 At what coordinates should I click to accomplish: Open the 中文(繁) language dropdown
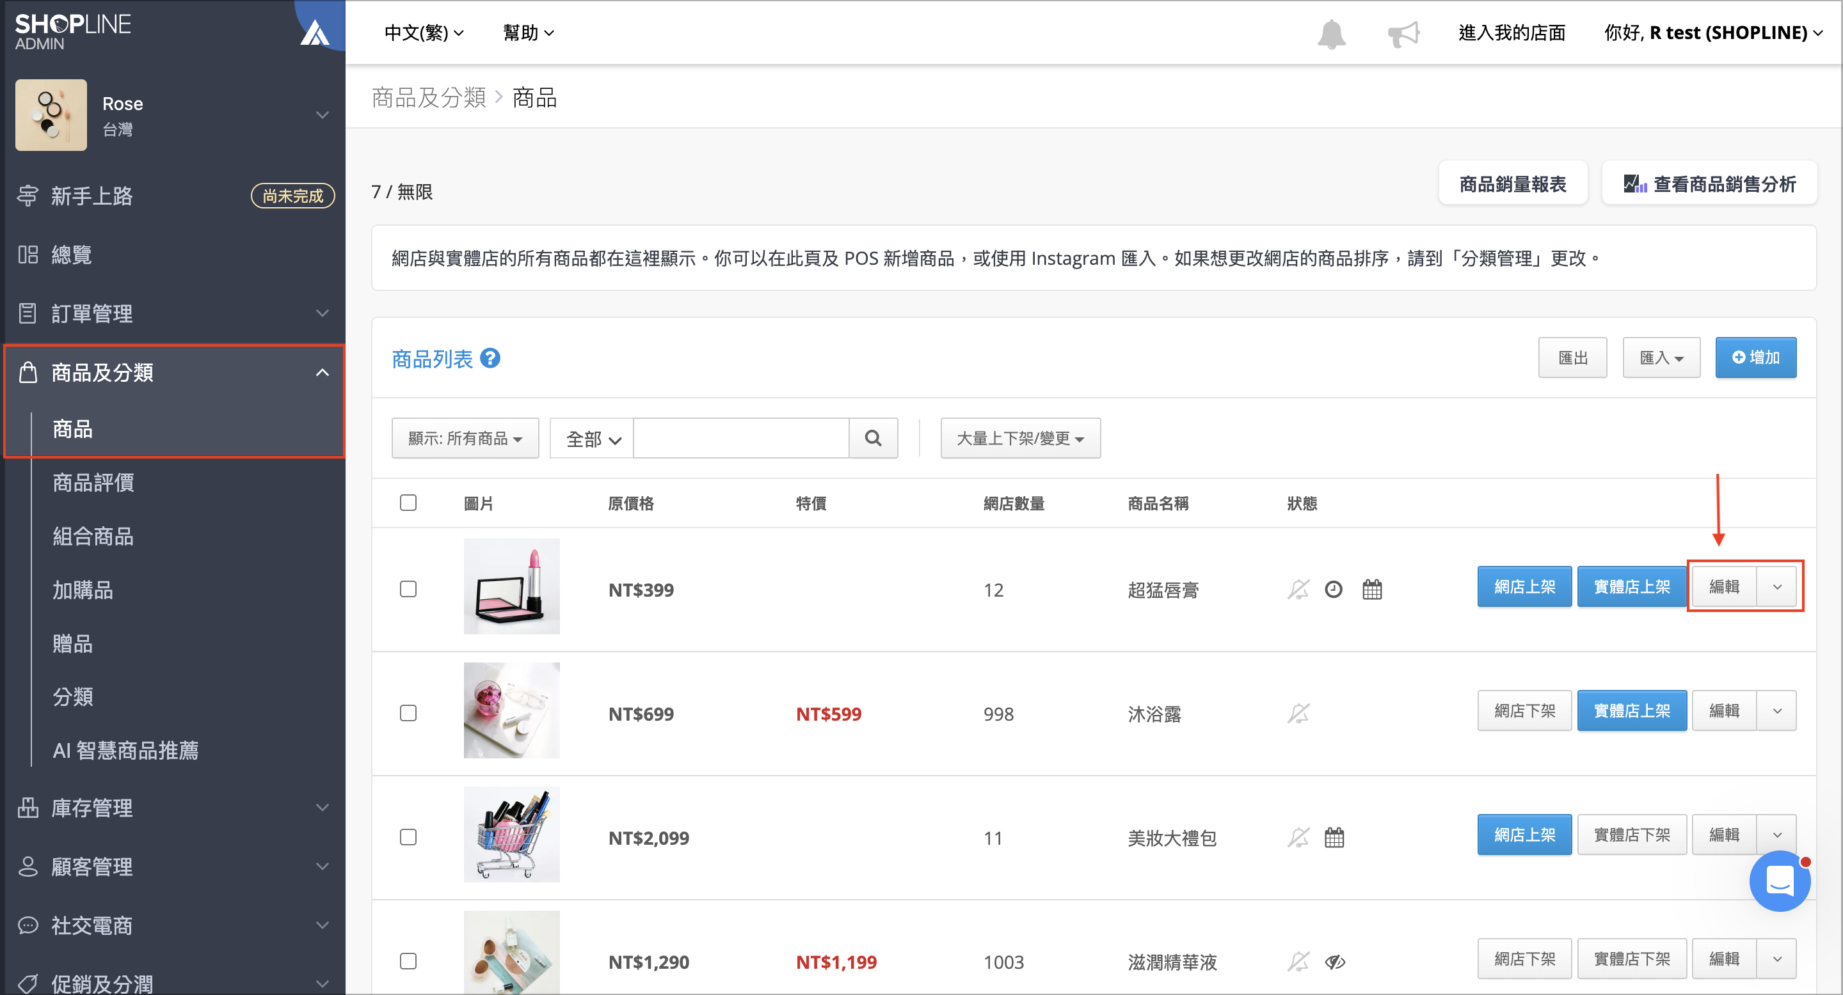tap(424, 33)
